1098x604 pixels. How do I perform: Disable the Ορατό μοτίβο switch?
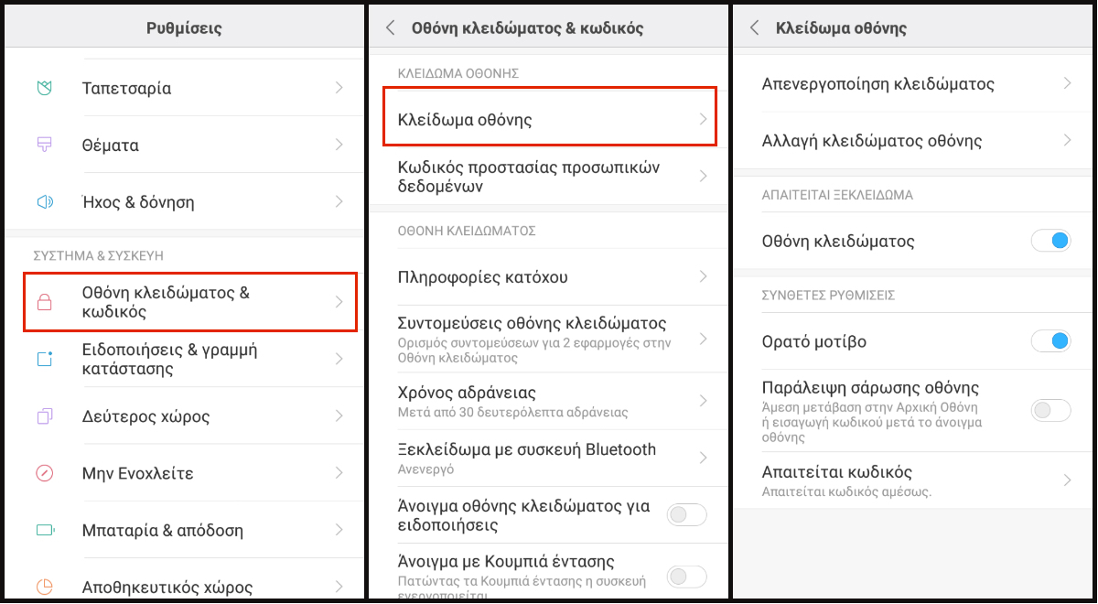[x=1050, y=341]
